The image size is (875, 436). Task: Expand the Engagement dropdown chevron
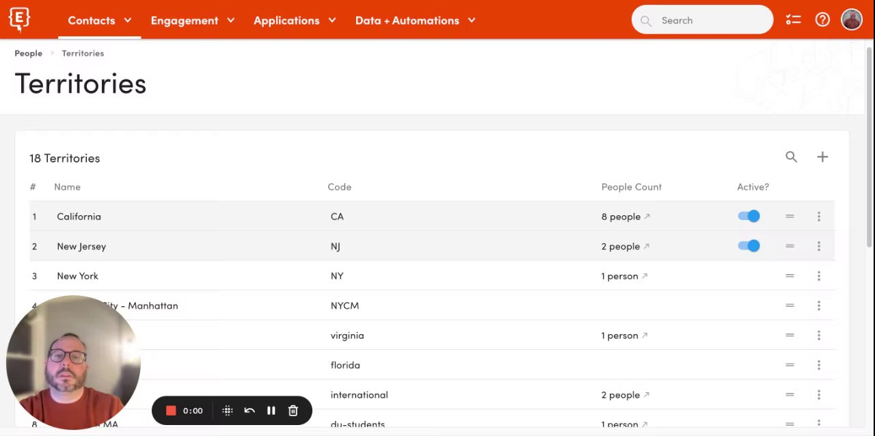pyautogui.click(x=230, y=21)
